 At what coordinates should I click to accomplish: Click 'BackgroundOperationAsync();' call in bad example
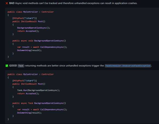point(34,28)
